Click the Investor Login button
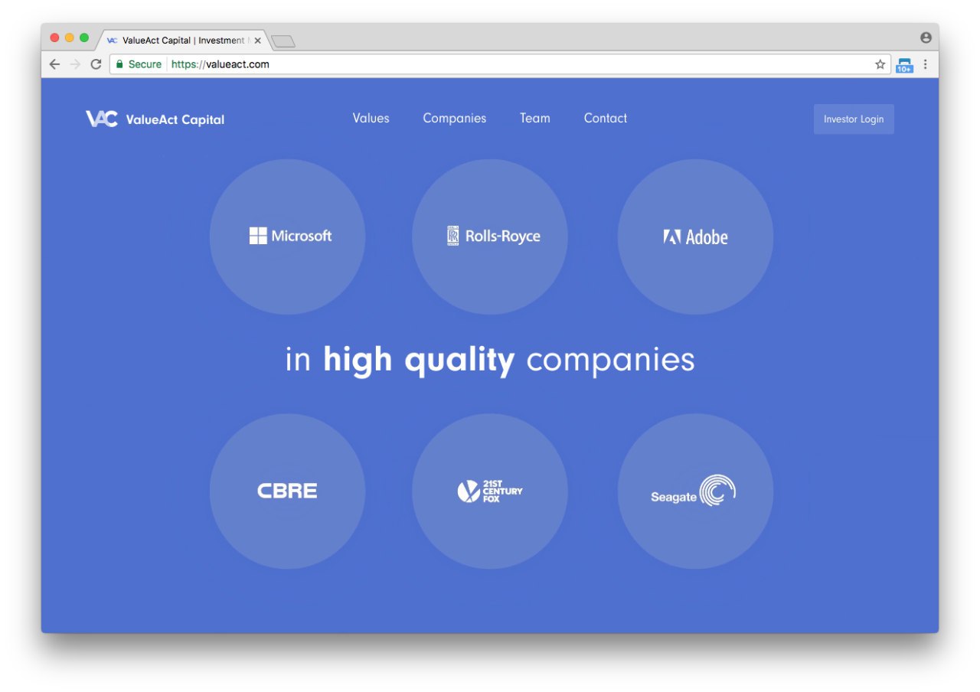The width and height of the screenshot is (980, 692). [x=854, y=119]
